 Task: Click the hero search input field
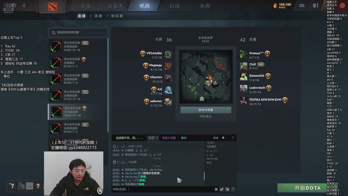pyautogui.click(x=78, y=32)
